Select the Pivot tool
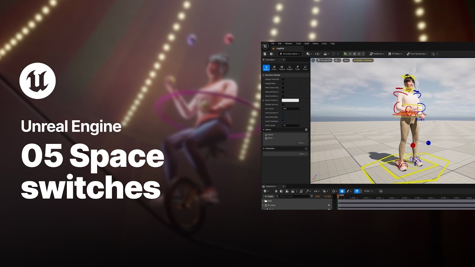Viewport: 475px width, 267px height. [x=305, y=68]
